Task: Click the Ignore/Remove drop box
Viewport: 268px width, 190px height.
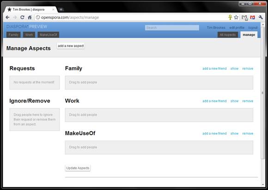Action: pyautogui.click(x=35, y=119)
